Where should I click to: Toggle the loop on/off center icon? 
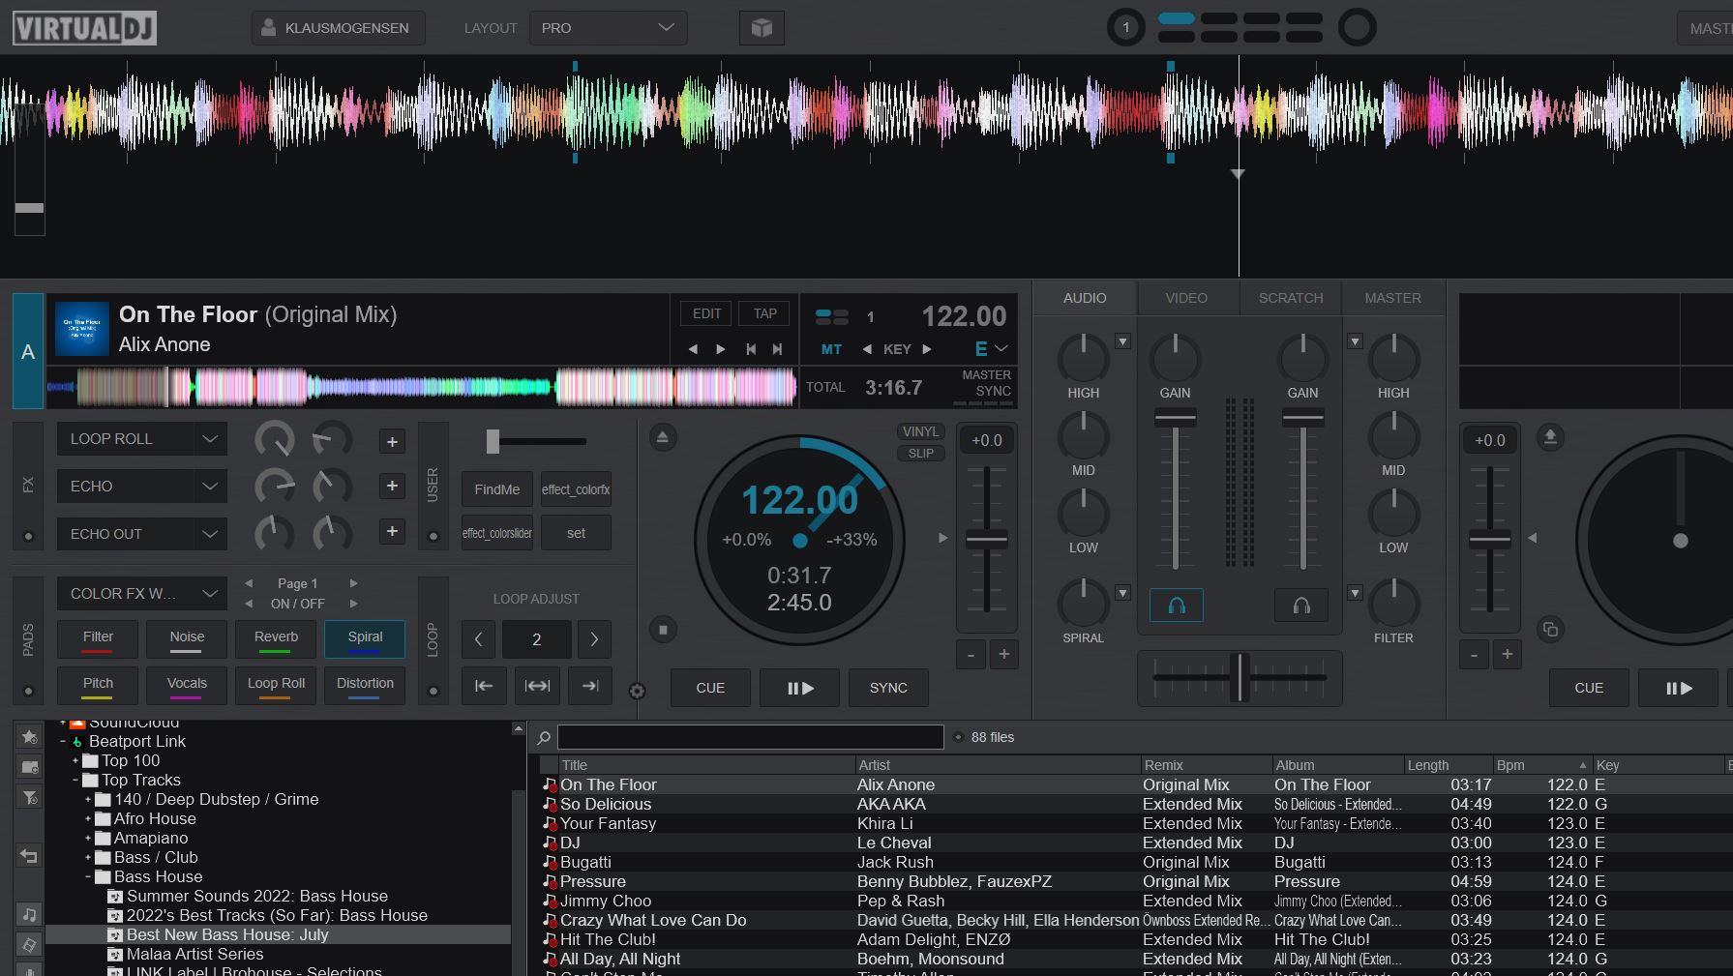click(537, 686)
